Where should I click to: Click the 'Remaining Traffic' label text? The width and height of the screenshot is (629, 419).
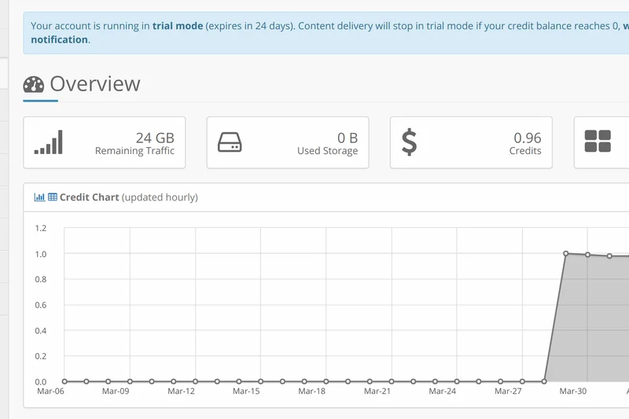(134, 151)
